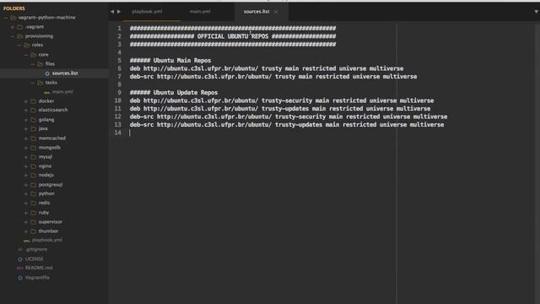Open main.yml under tasks in sidebar

(62, 92)
